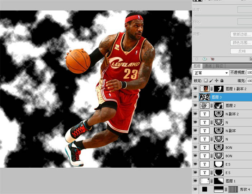Switch to the 通道 tab
This screenshot has height=194, width=252.
(208, 66)
